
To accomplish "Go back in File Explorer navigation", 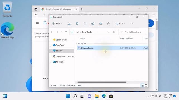I will [x=52, y=32].
